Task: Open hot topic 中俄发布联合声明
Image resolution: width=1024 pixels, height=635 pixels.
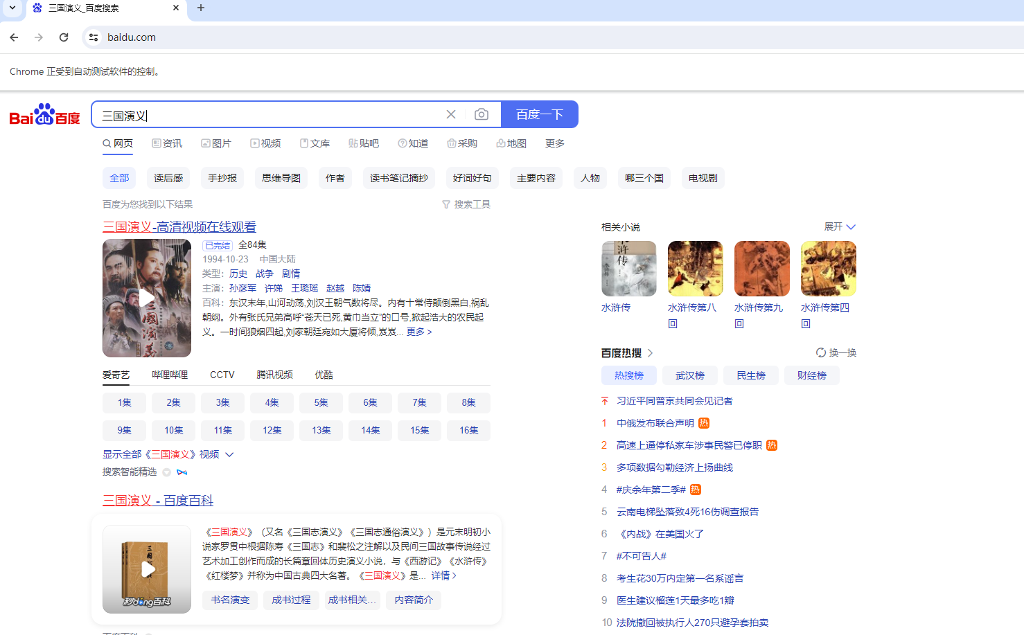Action: 655,423
